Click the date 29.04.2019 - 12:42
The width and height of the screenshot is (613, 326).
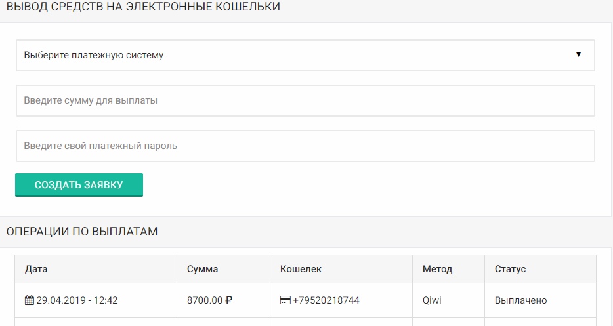(77, 300)
